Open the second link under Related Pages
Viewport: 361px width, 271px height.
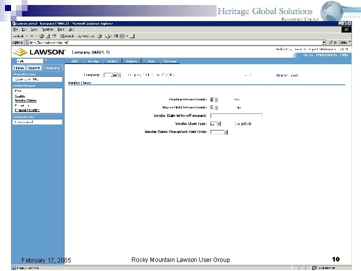coord(20,96)
